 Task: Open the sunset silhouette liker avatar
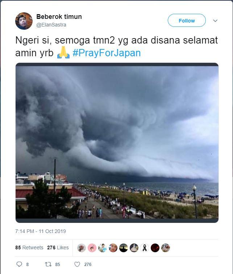[x=124, y=248]
